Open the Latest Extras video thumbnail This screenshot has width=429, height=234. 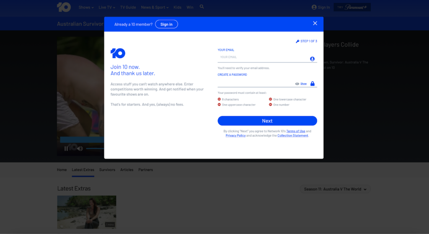[87, 212]
